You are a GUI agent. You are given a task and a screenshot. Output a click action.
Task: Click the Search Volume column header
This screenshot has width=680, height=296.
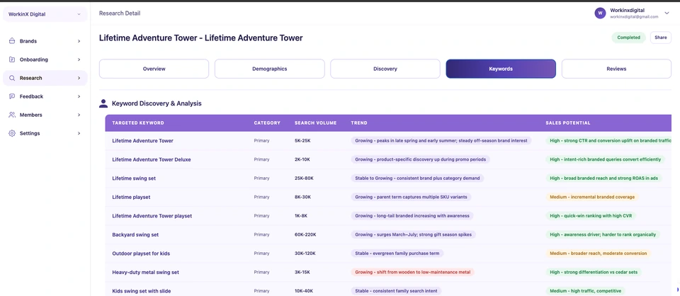[315, 123]
